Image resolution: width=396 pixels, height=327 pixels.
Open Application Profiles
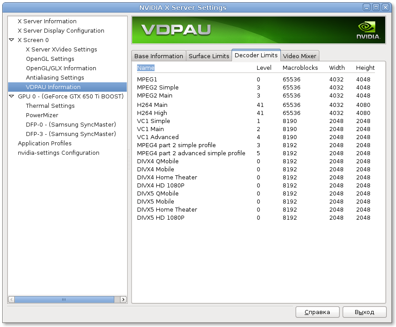[44, 143]
